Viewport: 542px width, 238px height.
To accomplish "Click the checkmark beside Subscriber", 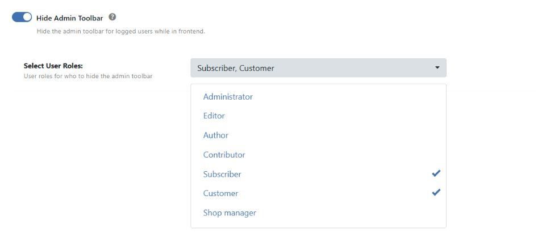I will click(x=436, y=173).
